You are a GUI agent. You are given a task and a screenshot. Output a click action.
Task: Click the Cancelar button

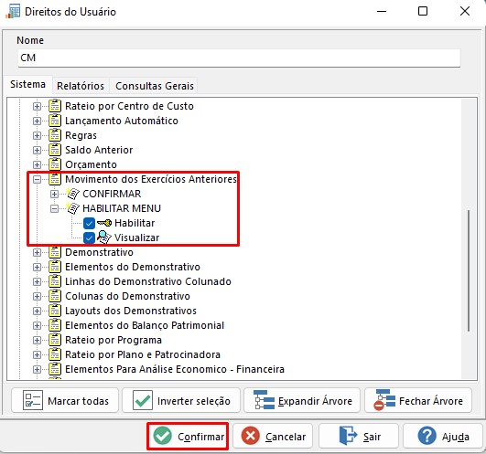[273, 436]
